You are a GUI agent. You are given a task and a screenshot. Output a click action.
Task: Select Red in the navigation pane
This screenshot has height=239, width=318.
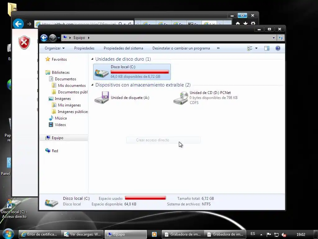click(x=55, y=151)
